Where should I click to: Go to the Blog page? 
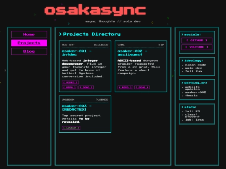(x=29, y=51)
